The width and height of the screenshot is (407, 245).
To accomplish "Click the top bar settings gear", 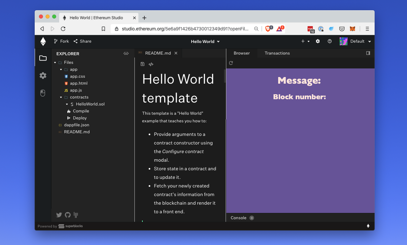I will 318,41.
